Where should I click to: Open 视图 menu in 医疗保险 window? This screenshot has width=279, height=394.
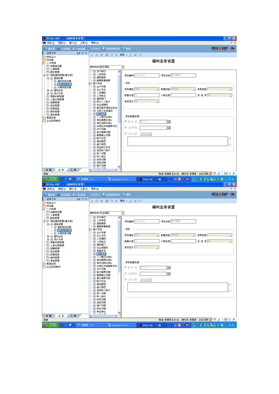pyautogui.click(x=62, y=43)
